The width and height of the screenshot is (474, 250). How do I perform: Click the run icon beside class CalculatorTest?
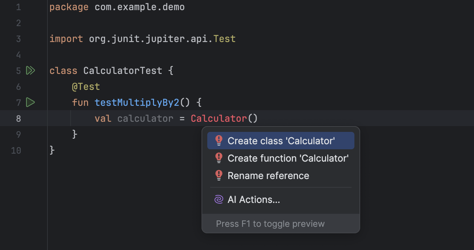pyautogui.click(x=31, y=70)
